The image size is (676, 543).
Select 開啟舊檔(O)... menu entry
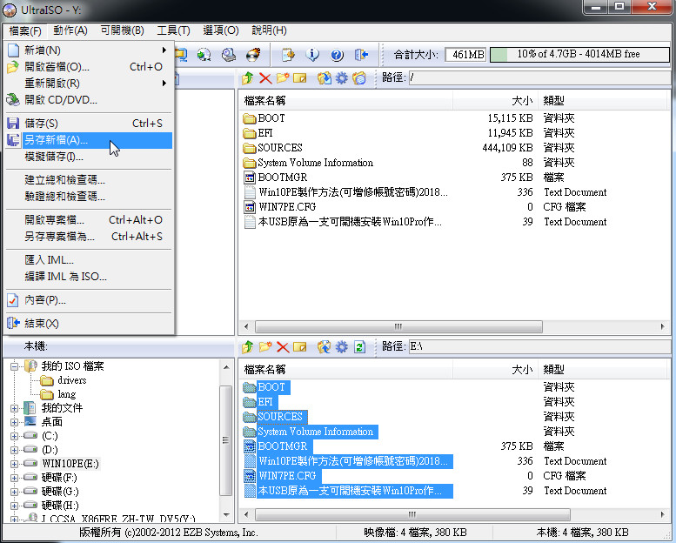point(89,67)
